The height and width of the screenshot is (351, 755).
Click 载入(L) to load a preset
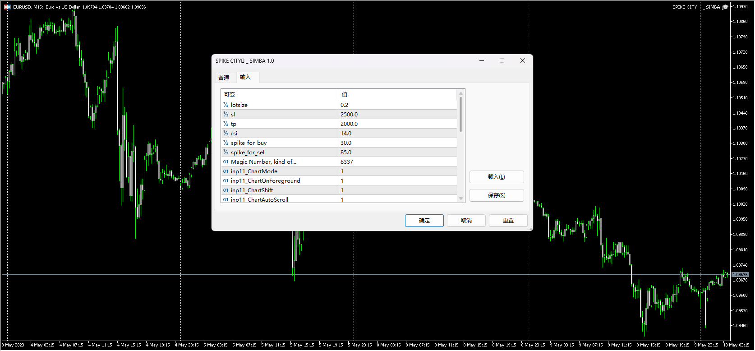(x=496, y=177)
